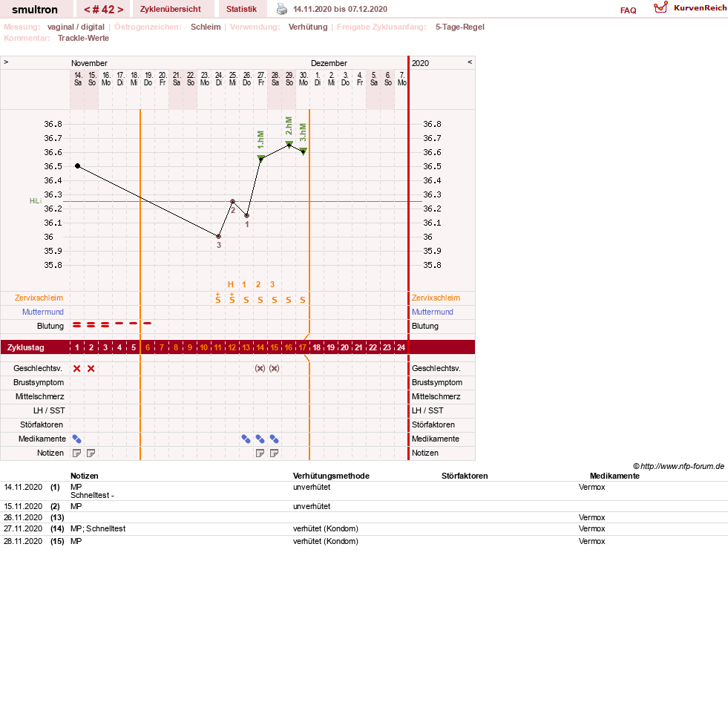Click cycle day 18 in the Zyklustag bar
The height and width of the screenshot is (708, 728).
pyautogui.click(x=317, y=347)
